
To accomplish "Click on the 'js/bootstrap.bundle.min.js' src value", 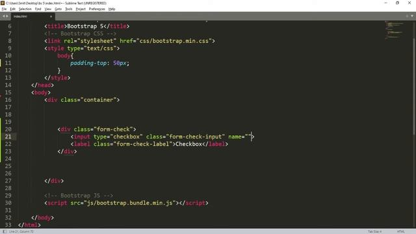I will click(130, 203).
